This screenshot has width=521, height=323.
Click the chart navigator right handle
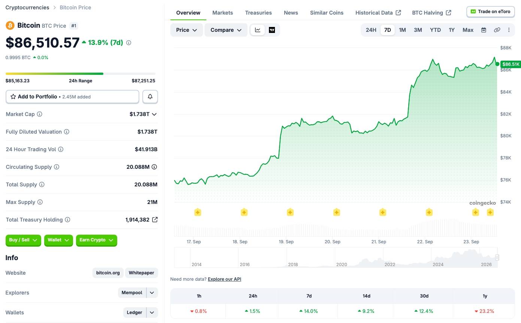[497, 258]
